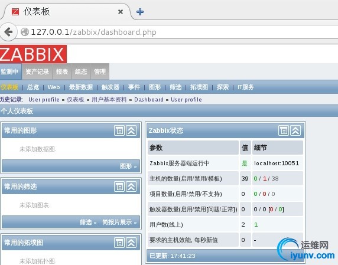The image size is (338, 265).
Task: Click first User profile history link
Action: [x=44, y=100]
